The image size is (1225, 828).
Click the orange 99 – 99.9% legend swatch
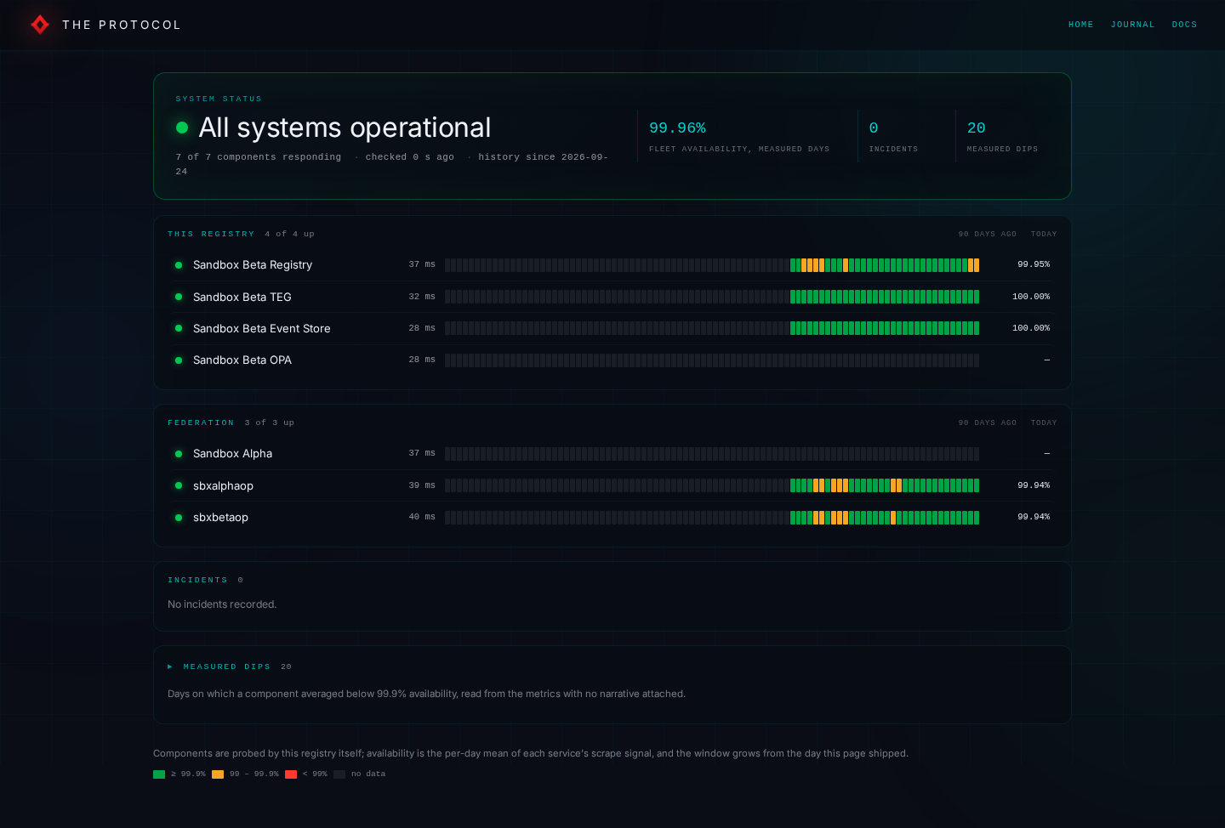pos(218,774)
